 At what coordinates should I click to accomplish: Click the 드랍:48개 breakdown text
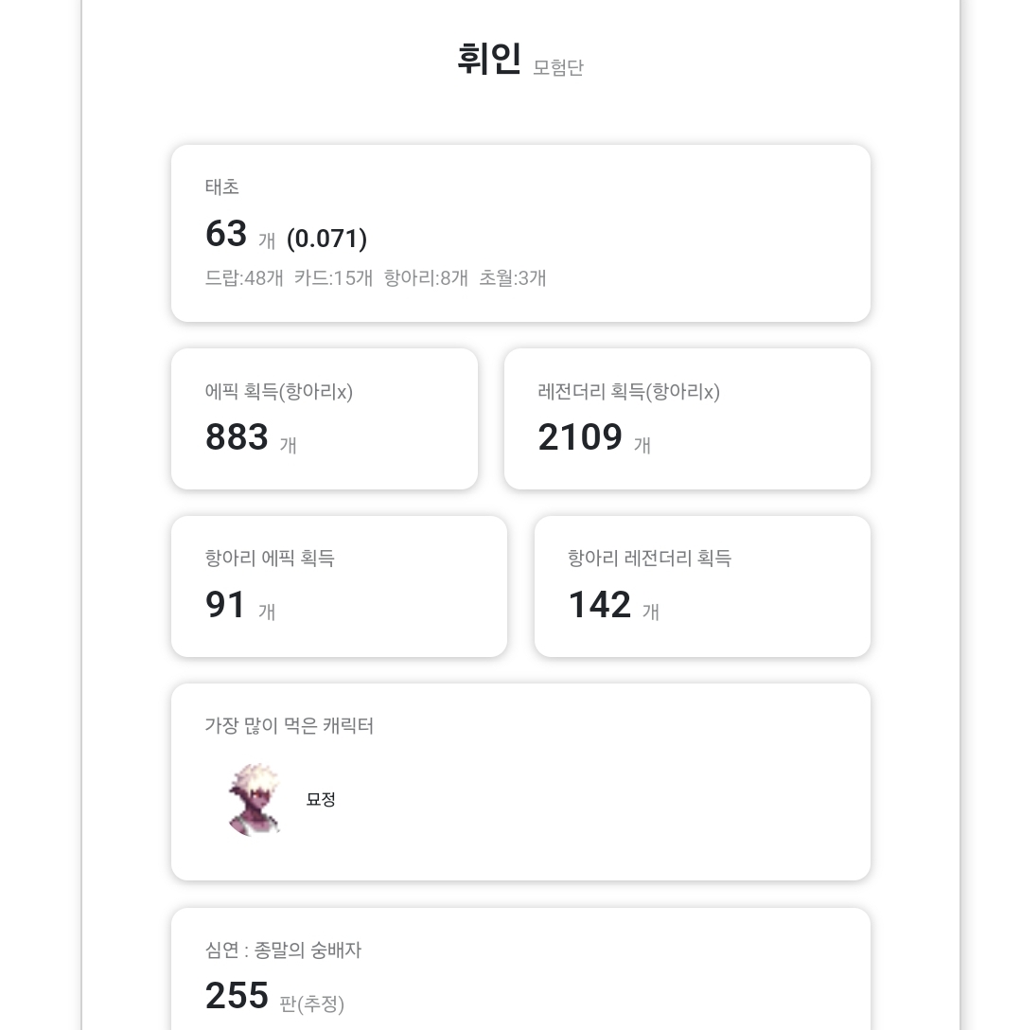[x=244, y=278]
